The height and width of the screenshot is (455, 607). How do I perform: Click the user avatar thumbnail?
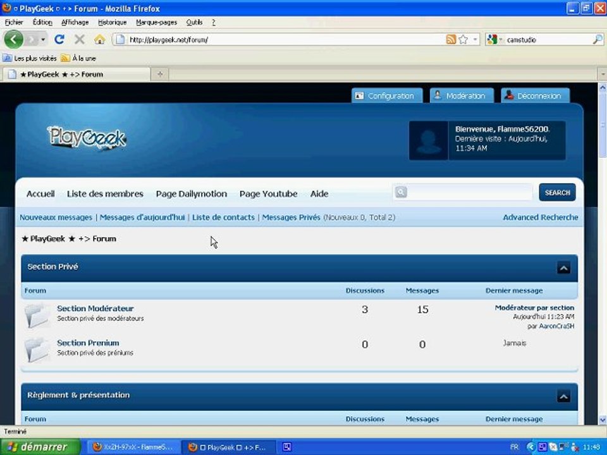click(x=429, y=140)
